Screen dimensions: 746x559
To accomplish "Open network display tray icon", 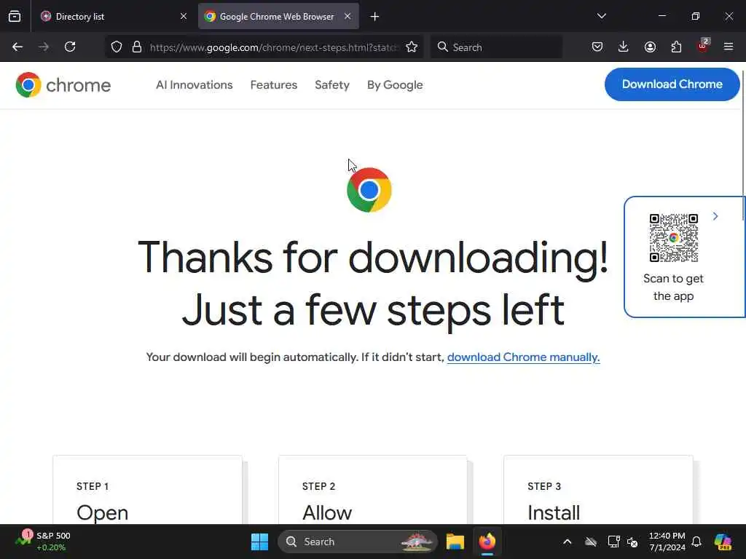I will coord(613,542).
